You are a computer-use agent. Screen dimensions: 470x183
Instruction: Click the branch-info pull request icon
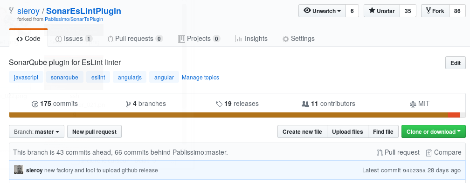coord(380,152)
